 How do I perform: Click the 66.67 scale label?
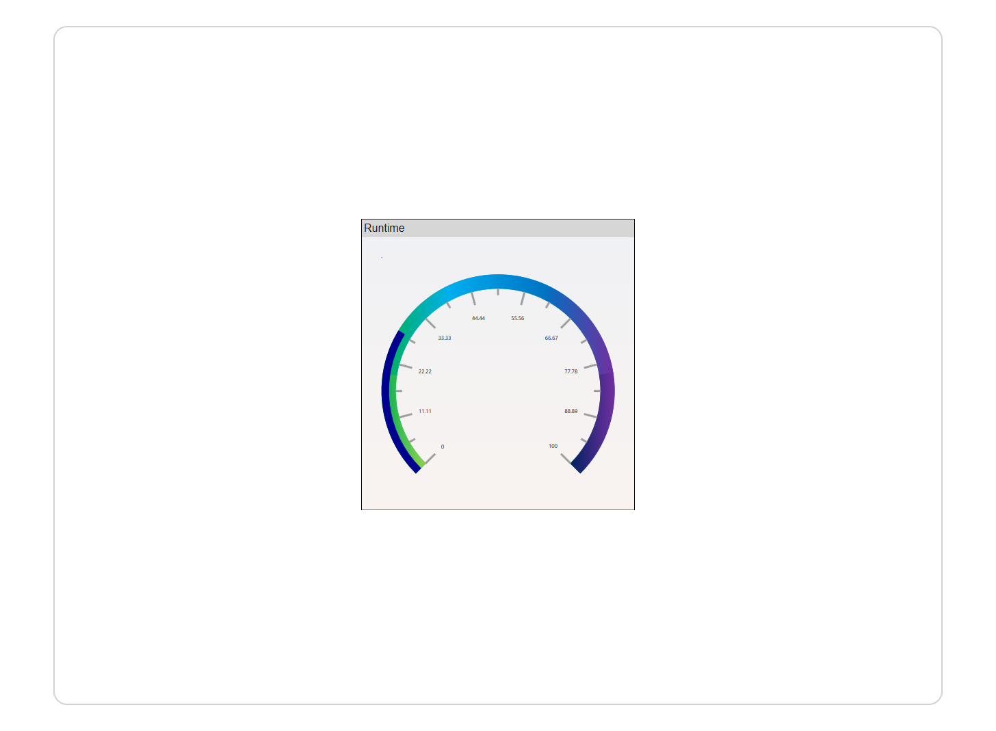tap(551, 338)
